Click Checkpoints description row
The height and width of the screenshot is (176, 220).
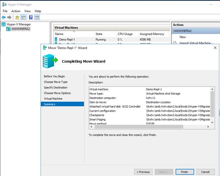click(150, 115)
